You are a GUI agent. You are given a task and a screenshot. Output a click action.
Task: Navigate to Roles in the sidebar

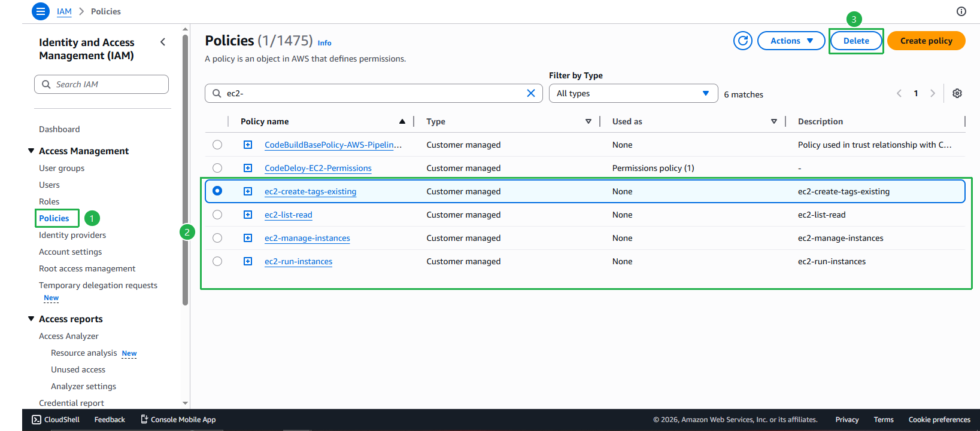click(x=49, y=201)
